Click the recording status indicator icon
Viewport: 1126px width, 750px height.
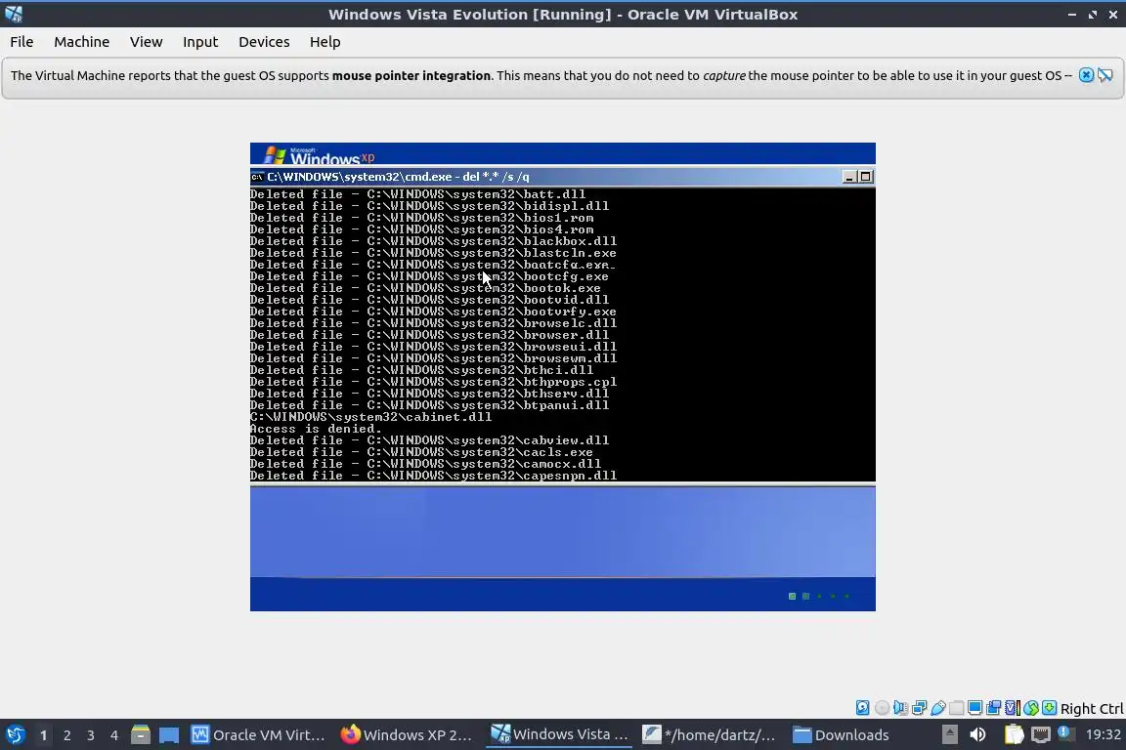993,708
